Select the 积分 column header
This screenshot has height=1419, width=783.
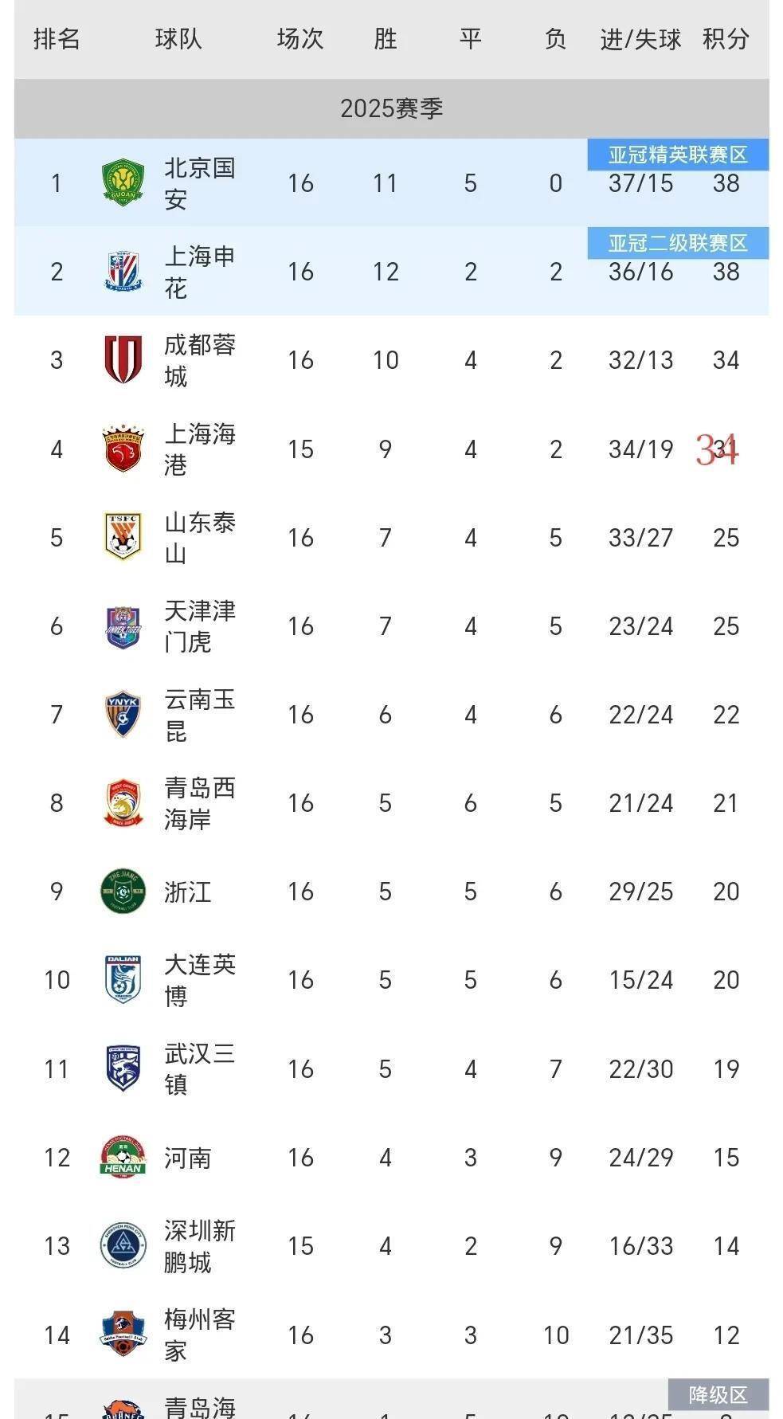(x=726, y=38)
